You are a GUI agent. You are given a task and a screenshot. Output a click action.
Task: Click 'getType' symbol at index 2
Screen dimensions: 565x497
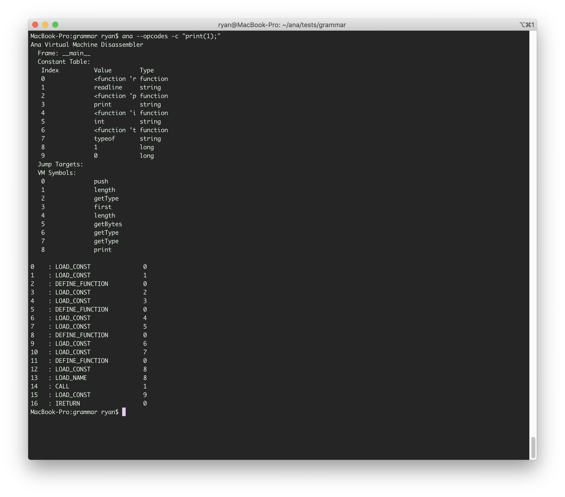[106, 199]
